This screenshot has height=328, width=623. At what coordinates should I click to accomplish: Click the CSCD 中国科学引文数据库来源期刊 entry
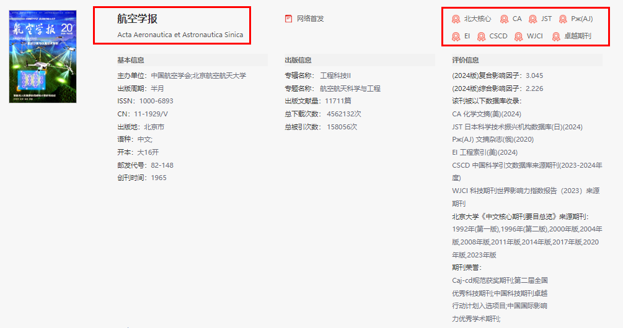pos(528,171)
